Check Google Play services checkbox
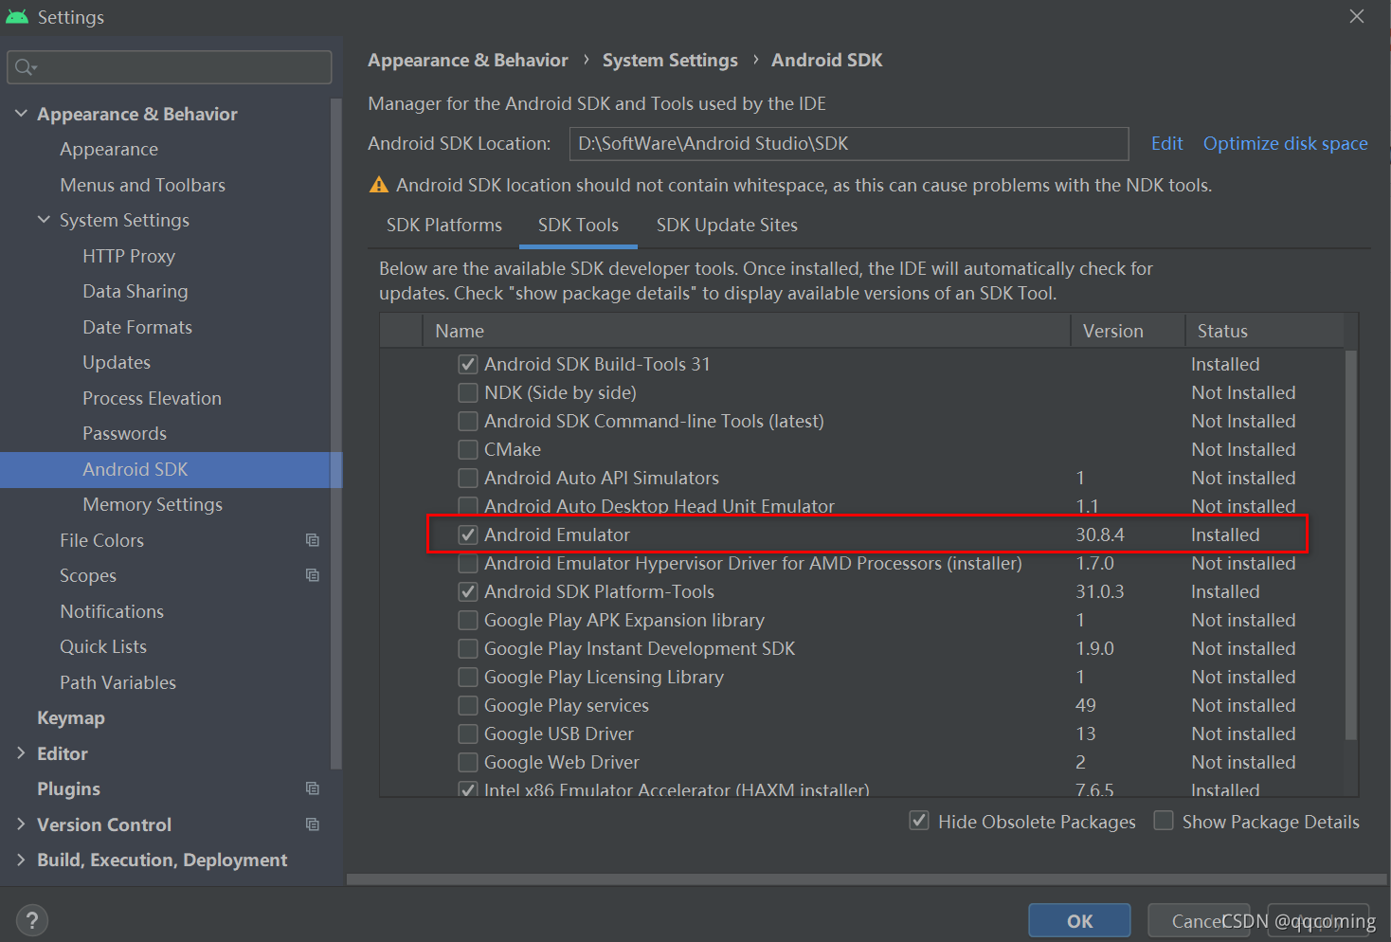Screen dimensions: 1391x942 pyautogui.click(x=468, y=705)
